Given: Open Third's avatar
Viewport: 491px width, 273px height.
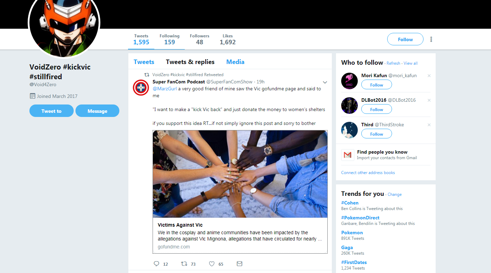Looking at the screenshot, I should pyautogui.click(x=349, y=130).
